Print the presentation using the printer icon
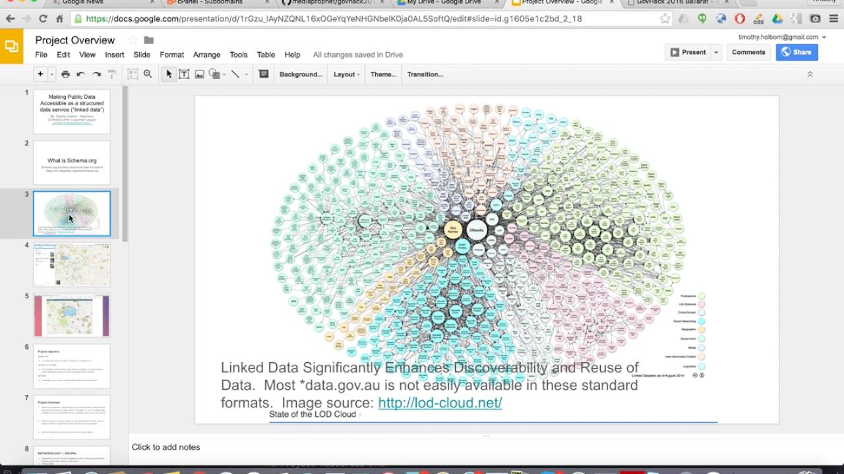Image resolution: width=844 pixels, height=474 pixels. click(65, 74)
